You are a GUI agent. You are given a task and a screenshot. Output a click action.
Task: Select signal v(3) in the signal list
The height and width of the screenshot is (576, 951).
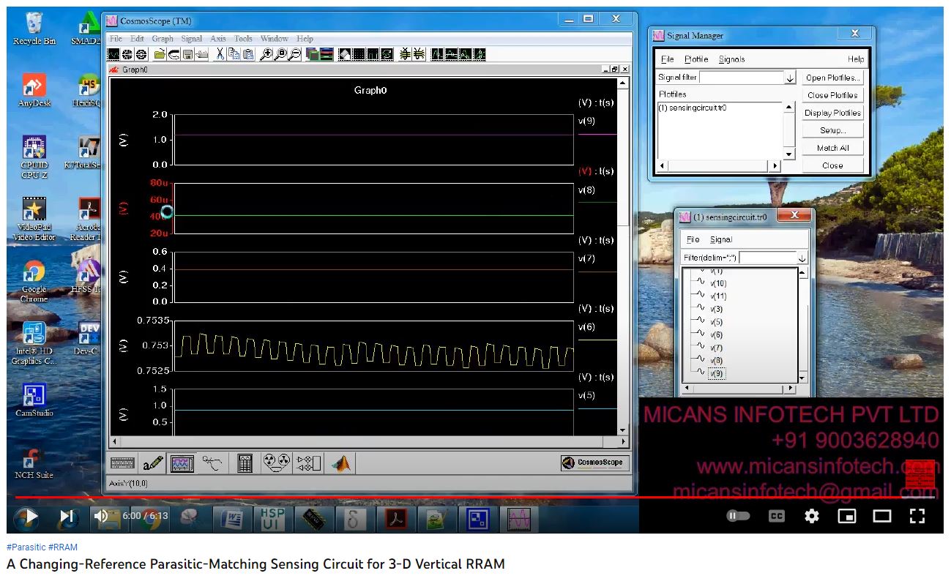tap(717, 309)
